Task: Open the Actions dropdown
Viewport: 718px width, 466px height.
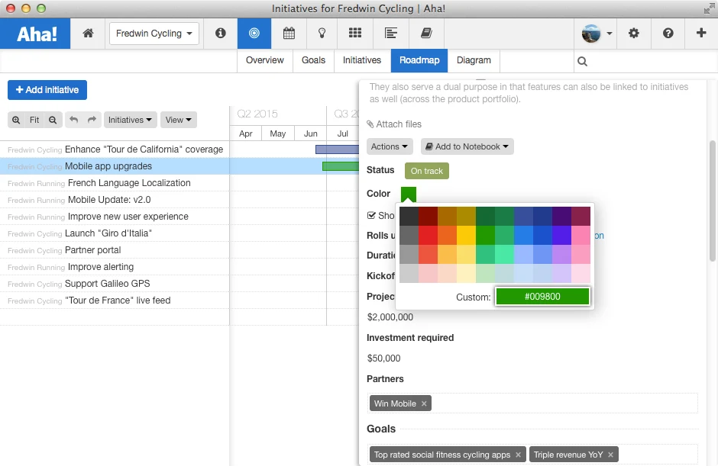Action: pos(390,146)
